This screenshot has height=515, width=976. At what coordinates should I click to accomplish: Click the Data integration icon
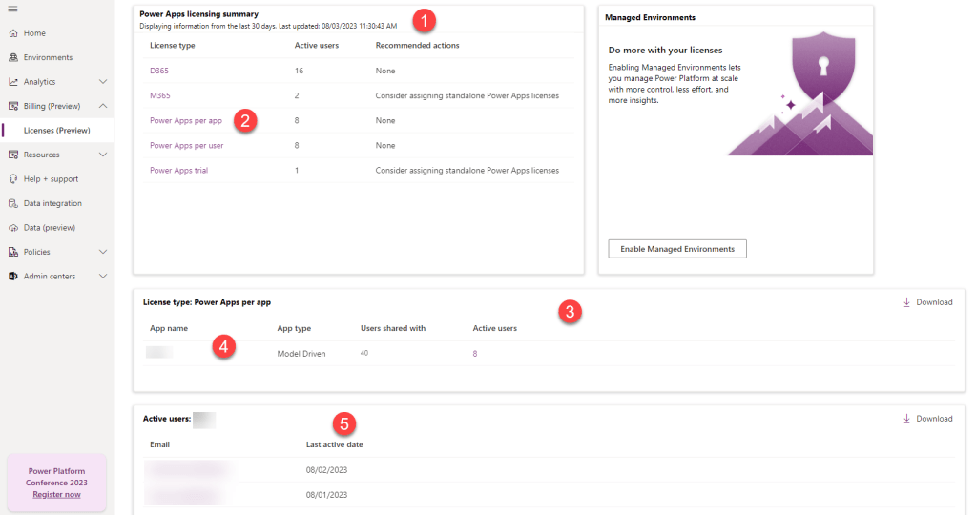click(13, 203)
